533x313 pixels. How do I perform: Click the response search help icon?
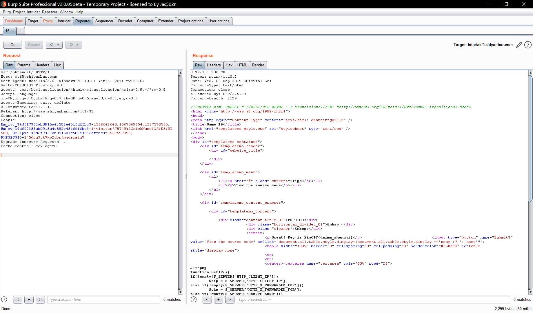pyautogui.click(x=194, y=299)
